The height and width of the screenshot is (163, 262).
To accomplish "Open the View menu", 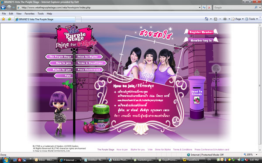I will (x=19, y=13).
